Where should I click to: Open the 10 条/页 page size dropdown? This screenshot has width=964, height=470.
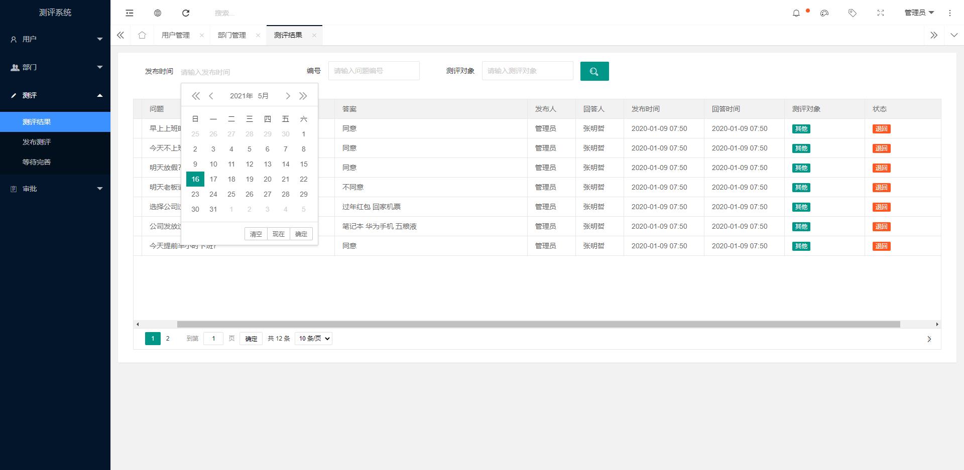click(x=313, y=339)
